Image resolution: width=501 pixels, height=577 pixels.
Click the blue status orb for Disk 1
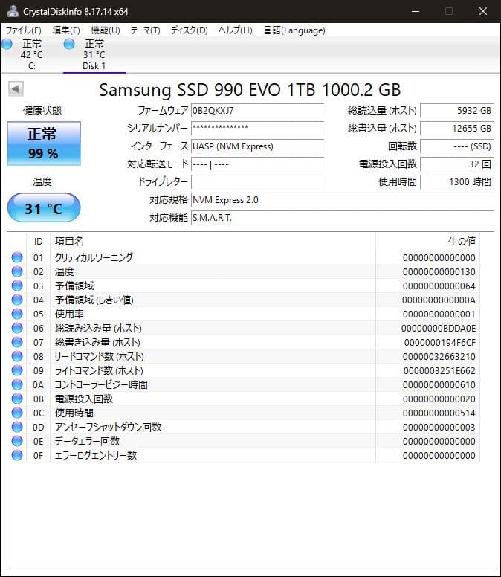pos(69,44)
